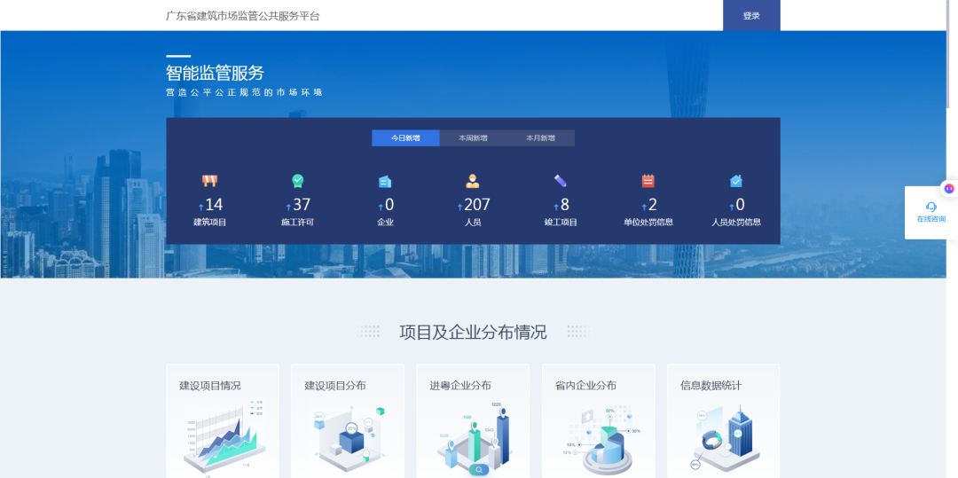Click the magnifier button on 进粤企业分布 card
Image resolution: width=958 pixels, height=478 pixels.
point(479,470)
